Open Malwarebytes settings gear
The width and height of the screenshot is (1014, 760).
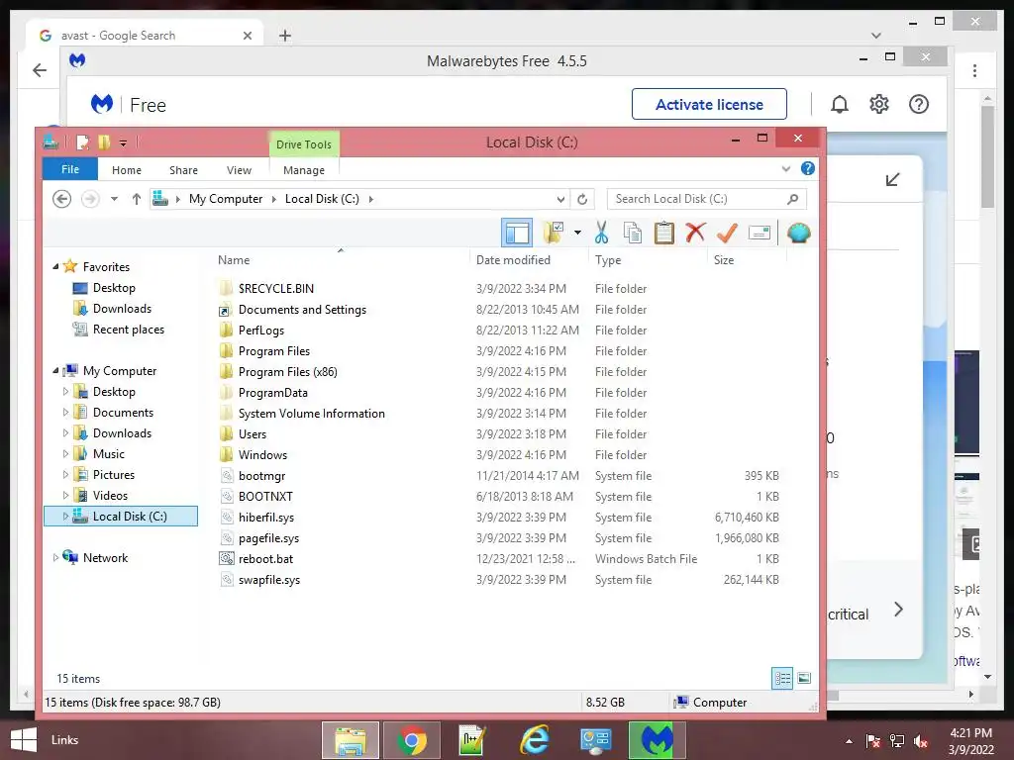click(879, 104)
